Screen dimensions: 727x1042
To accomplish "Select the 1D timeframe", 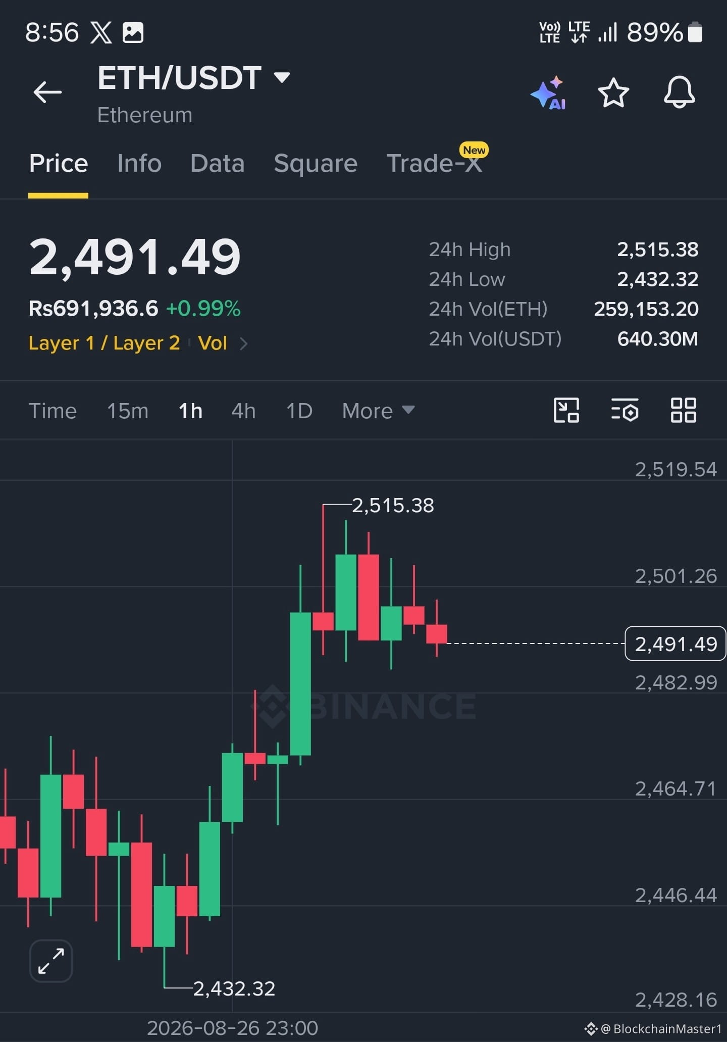I will point(299,411).
